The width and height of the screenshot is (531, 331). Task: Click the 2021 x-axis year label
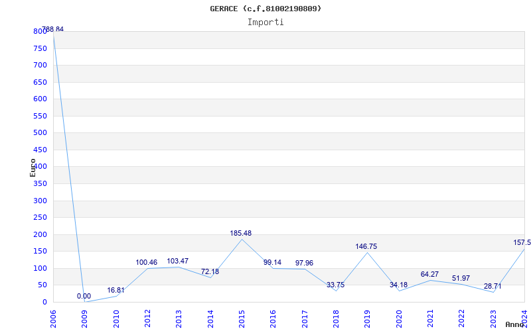430,319
